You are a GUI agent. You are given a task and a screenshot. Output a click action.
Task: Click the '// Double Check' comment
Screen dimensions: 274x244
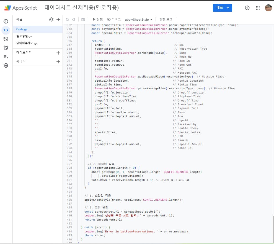click(x=185, y=128)
